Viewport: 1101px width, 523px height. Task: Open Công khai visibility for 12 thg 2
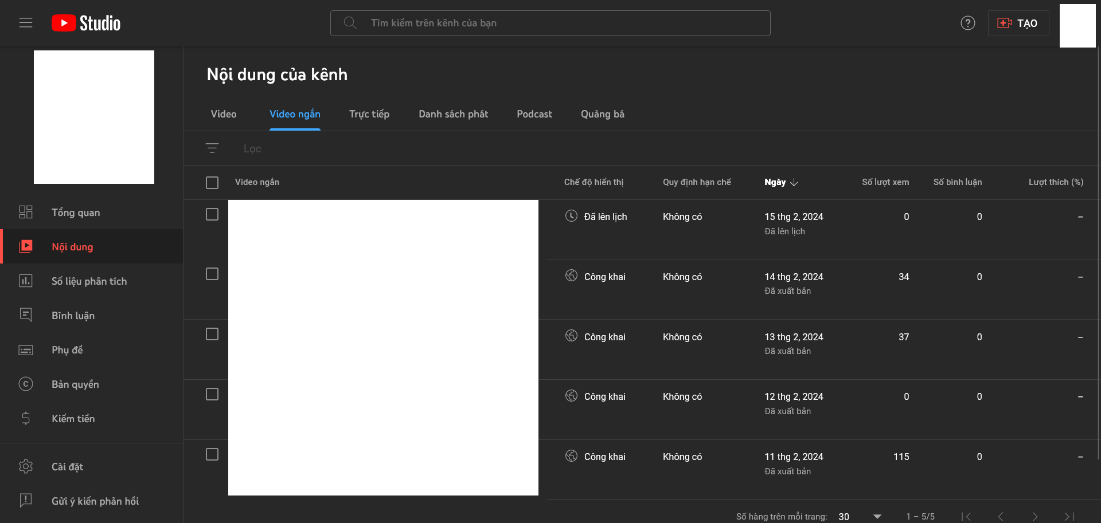click(605, 396)
